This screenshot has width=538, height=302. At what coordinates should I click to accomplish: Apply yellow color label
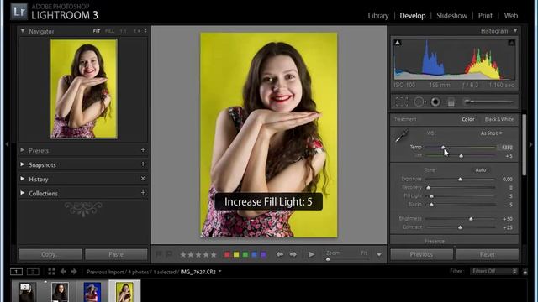coord(236,254)
